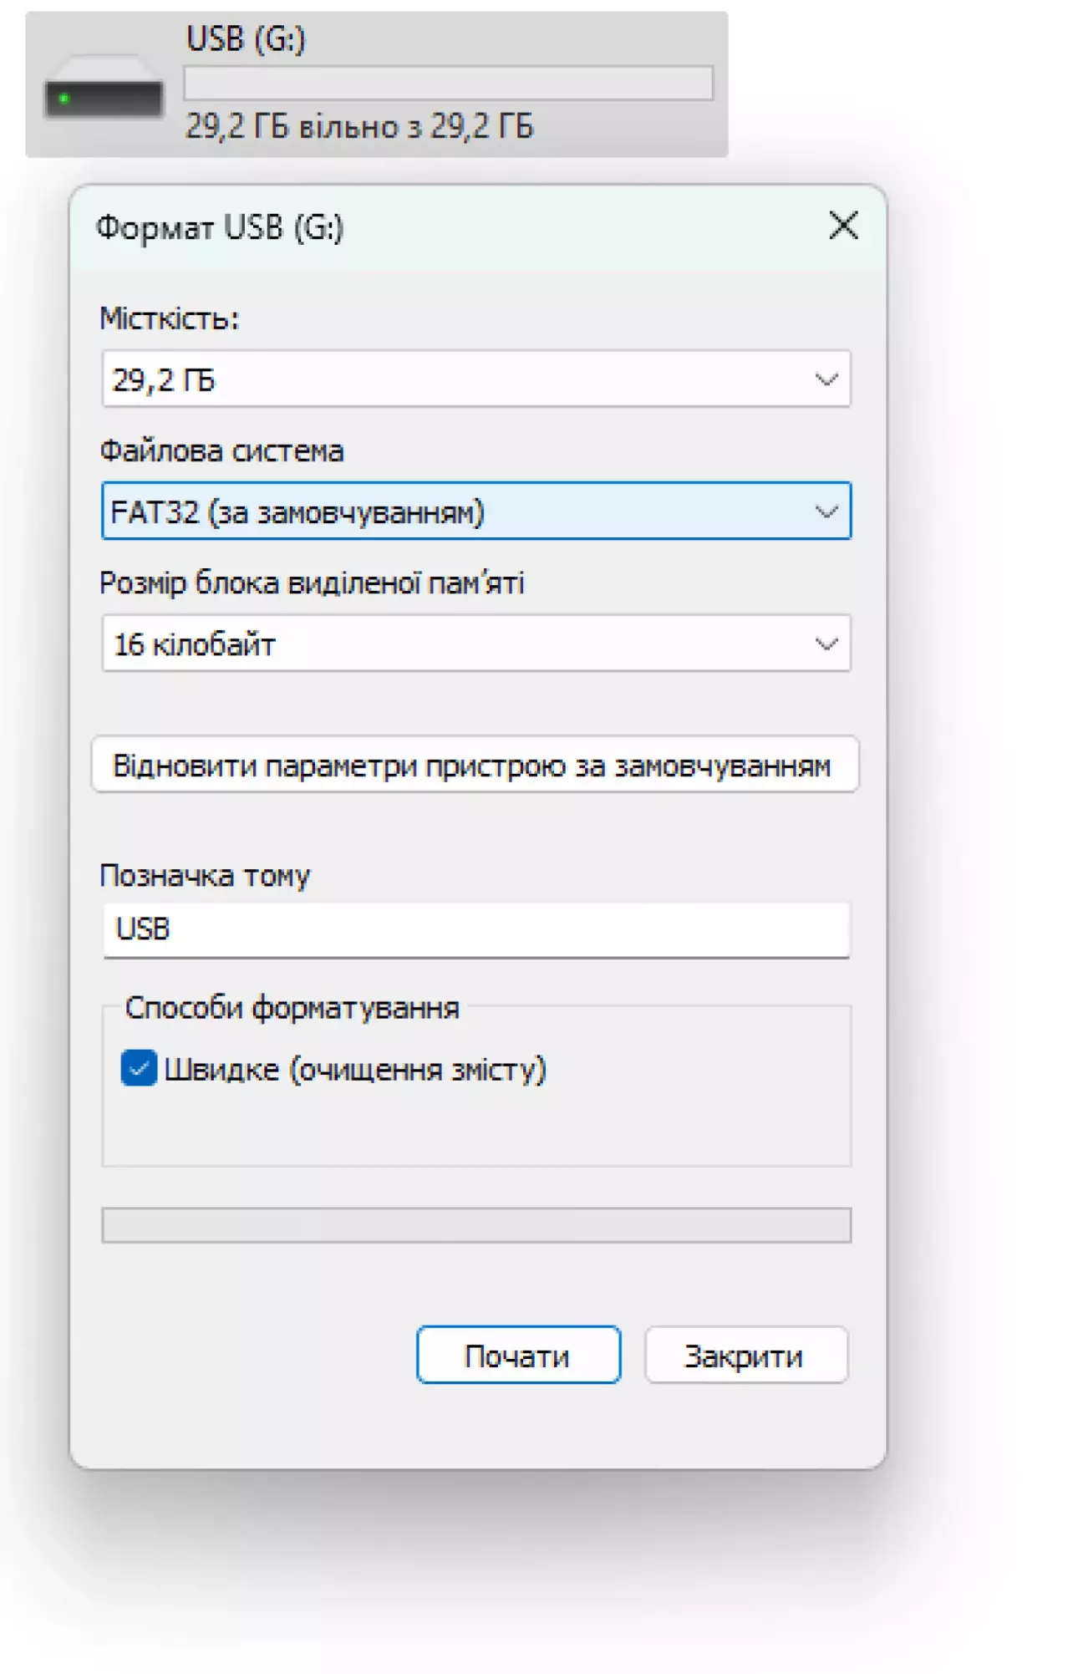This screenshot has width=1083, height=1674.
Task: Click the USB drive capacity bar
Action: [448, 84]
